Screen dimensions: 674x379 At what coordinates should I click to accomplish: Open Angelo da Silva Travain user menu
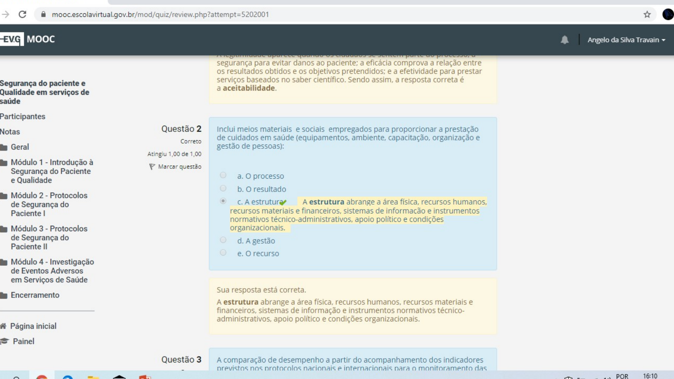pos(626,40)
